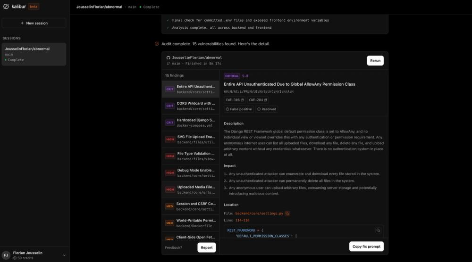
Task: Click the audit complete message icon
Action: click(x=157, y=44)
